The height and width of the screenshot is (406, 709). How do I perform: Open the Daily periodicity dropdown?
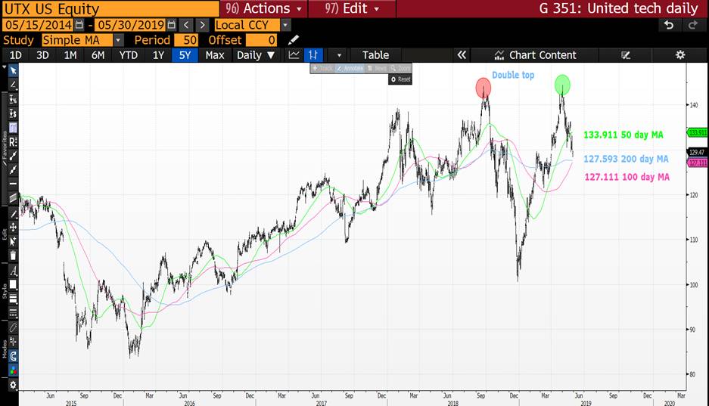click(256, 55)
